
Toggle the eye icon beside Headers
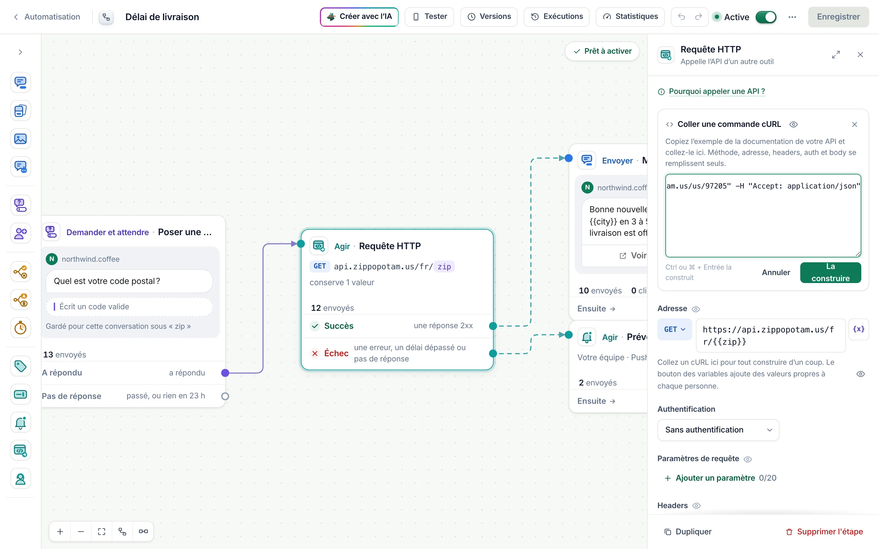(x=696, y=505)
